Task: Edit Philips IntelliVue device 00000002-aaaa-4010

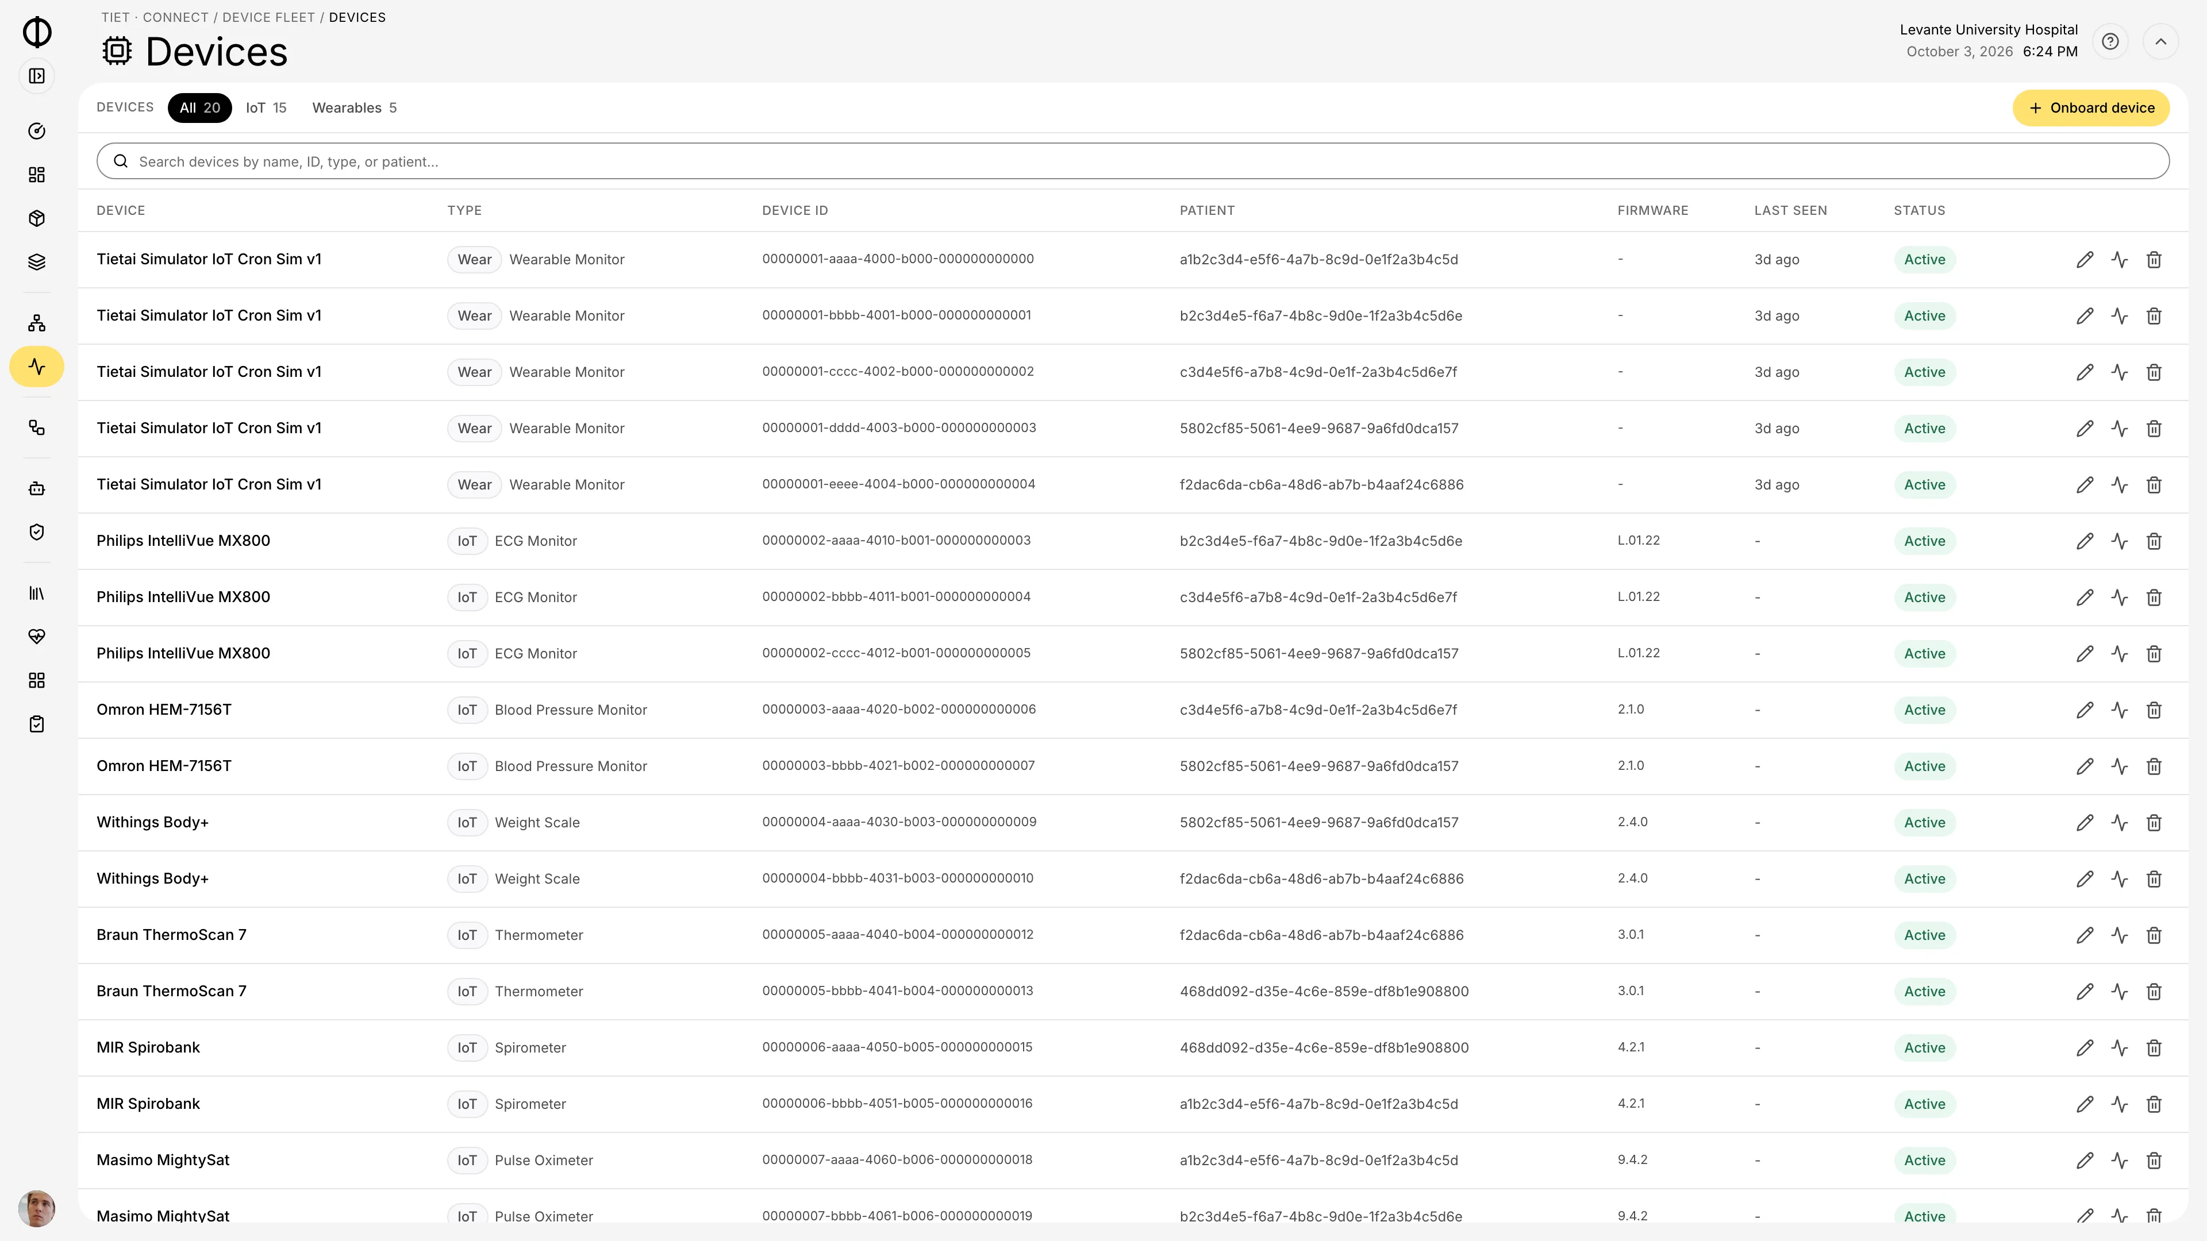Action: coord(2085,541)
